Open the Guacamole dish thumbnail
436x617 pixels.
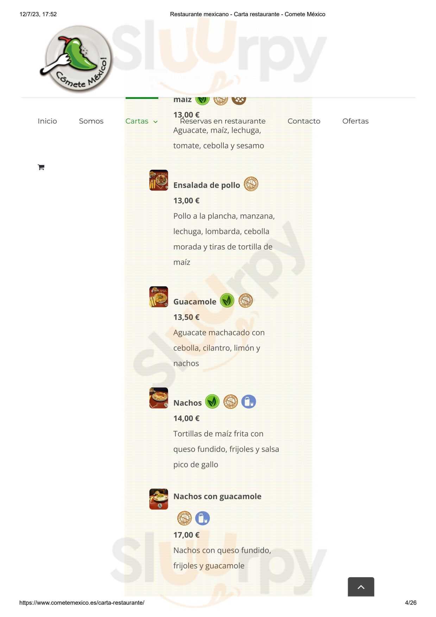click(159, 297)
